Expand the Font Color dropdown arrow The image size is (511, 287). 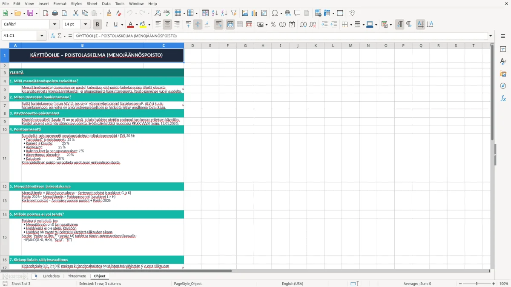click(137, 25)
